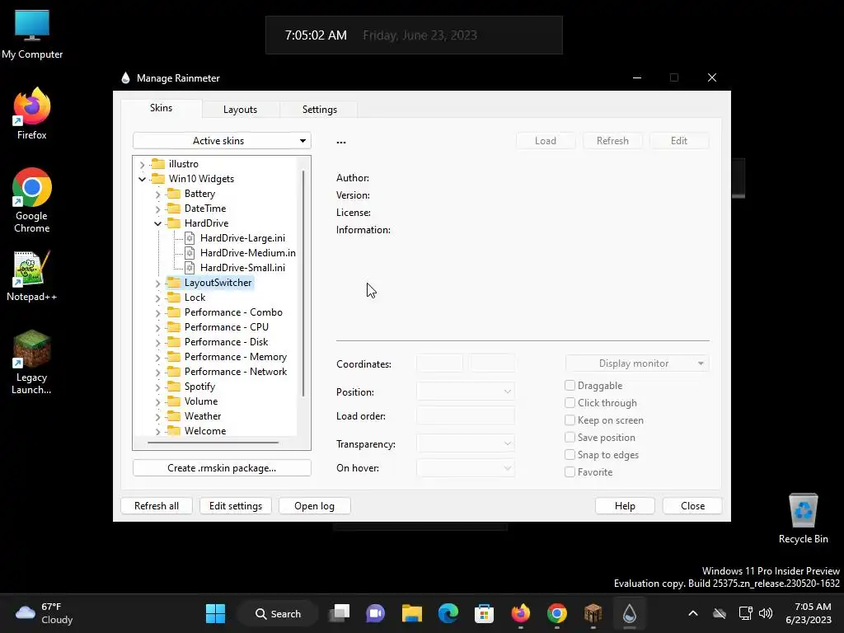This screenshot has height=633, width=844.
Task: Switch to the Skins tab
Action: [x=161, y=108]
